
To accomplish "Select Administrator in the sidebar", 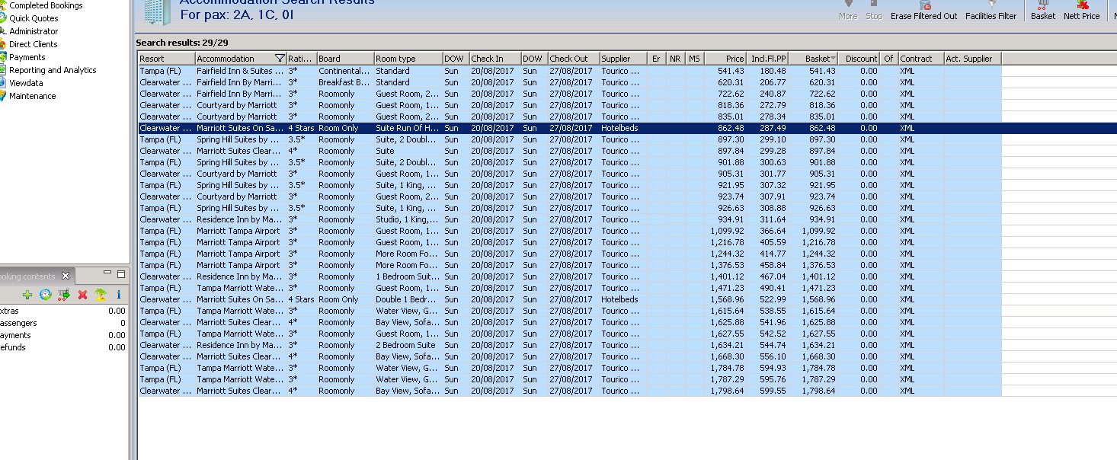I will pyautogui.click(x=34, y=31).
